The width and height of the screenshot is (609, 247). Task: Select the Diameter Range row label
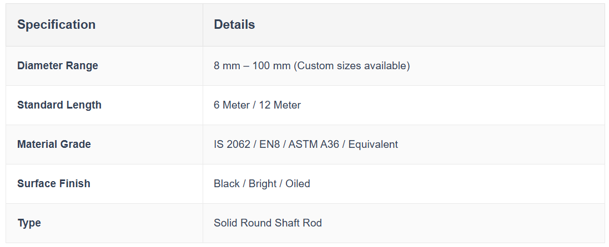coord(57,66)
